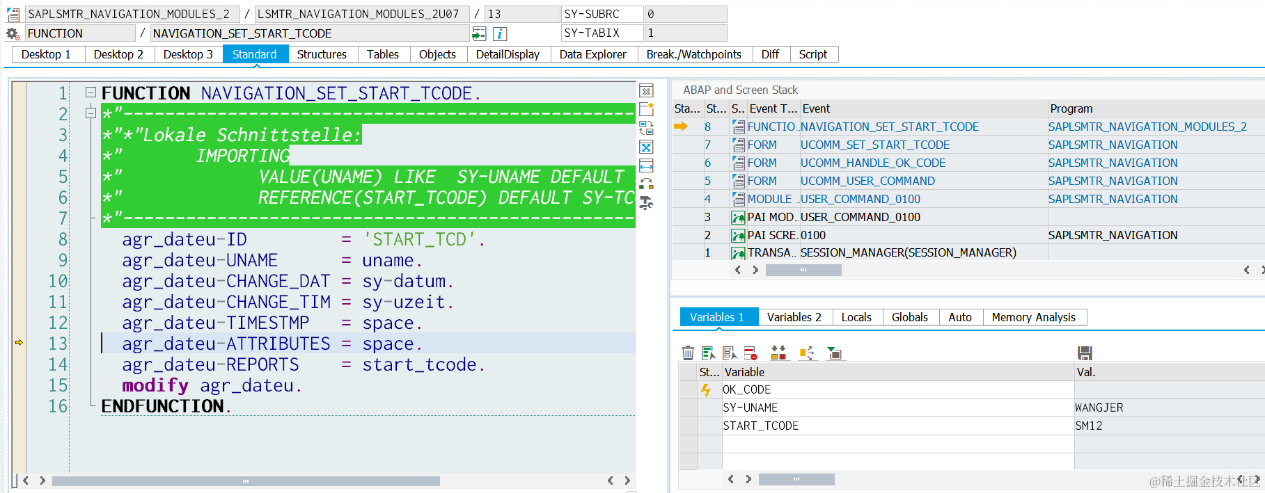Open the Script tab
1265x493 pixels.
pyautogui.click(x=813, y=54)
